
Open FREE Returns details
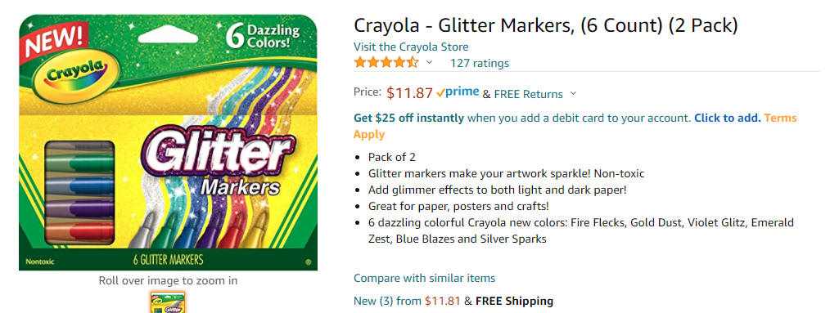click(528, 94)
